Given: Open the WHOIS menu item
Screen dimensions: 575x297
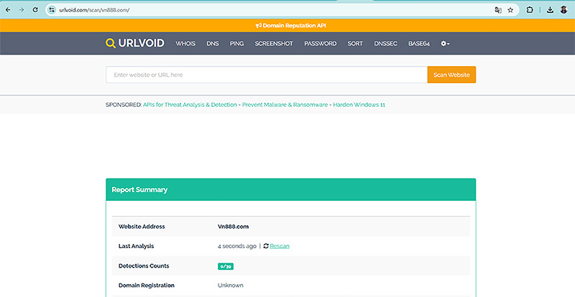Looking at the screenshot, I should coord(185,43).
